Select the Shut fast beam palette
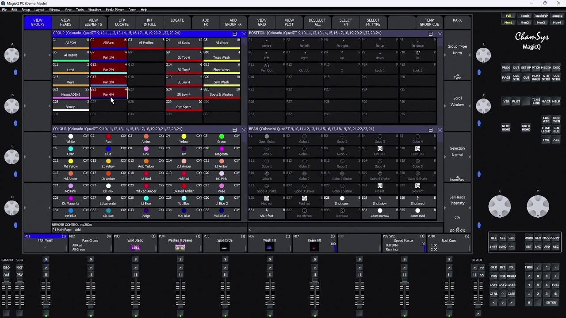Screen dimensions: 566x318 pos(267,213)
